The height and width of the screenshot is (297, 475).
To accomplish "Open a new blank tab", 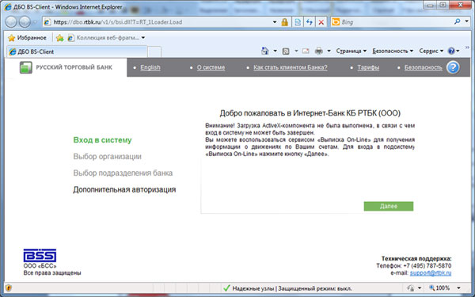I will pyautogui.click(x=154, y=51).
